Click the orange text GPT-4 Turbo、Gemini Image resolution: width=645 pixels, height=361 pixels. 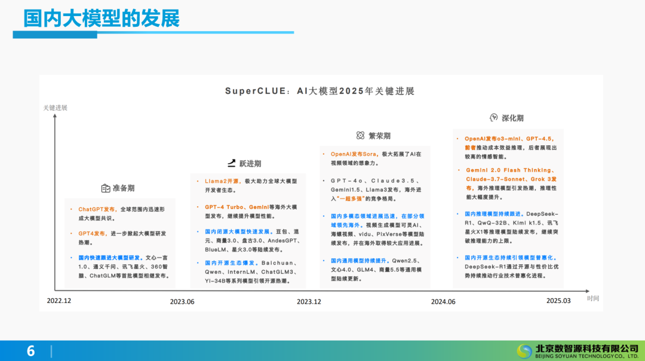[x=237, y=207]
